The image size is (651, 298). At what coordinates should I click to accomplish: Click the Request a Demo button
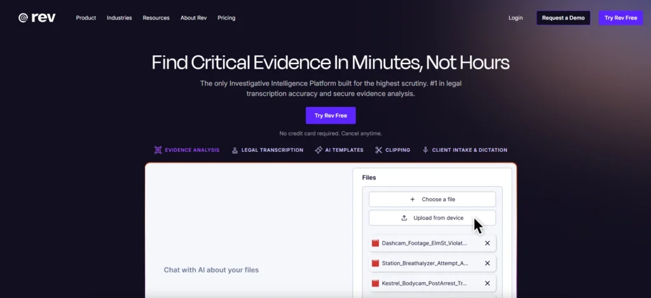563,18
